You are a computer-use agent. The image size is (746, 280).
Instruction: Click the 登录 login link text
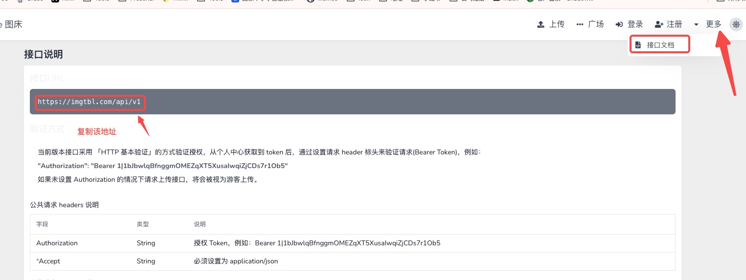click(635, 24)
